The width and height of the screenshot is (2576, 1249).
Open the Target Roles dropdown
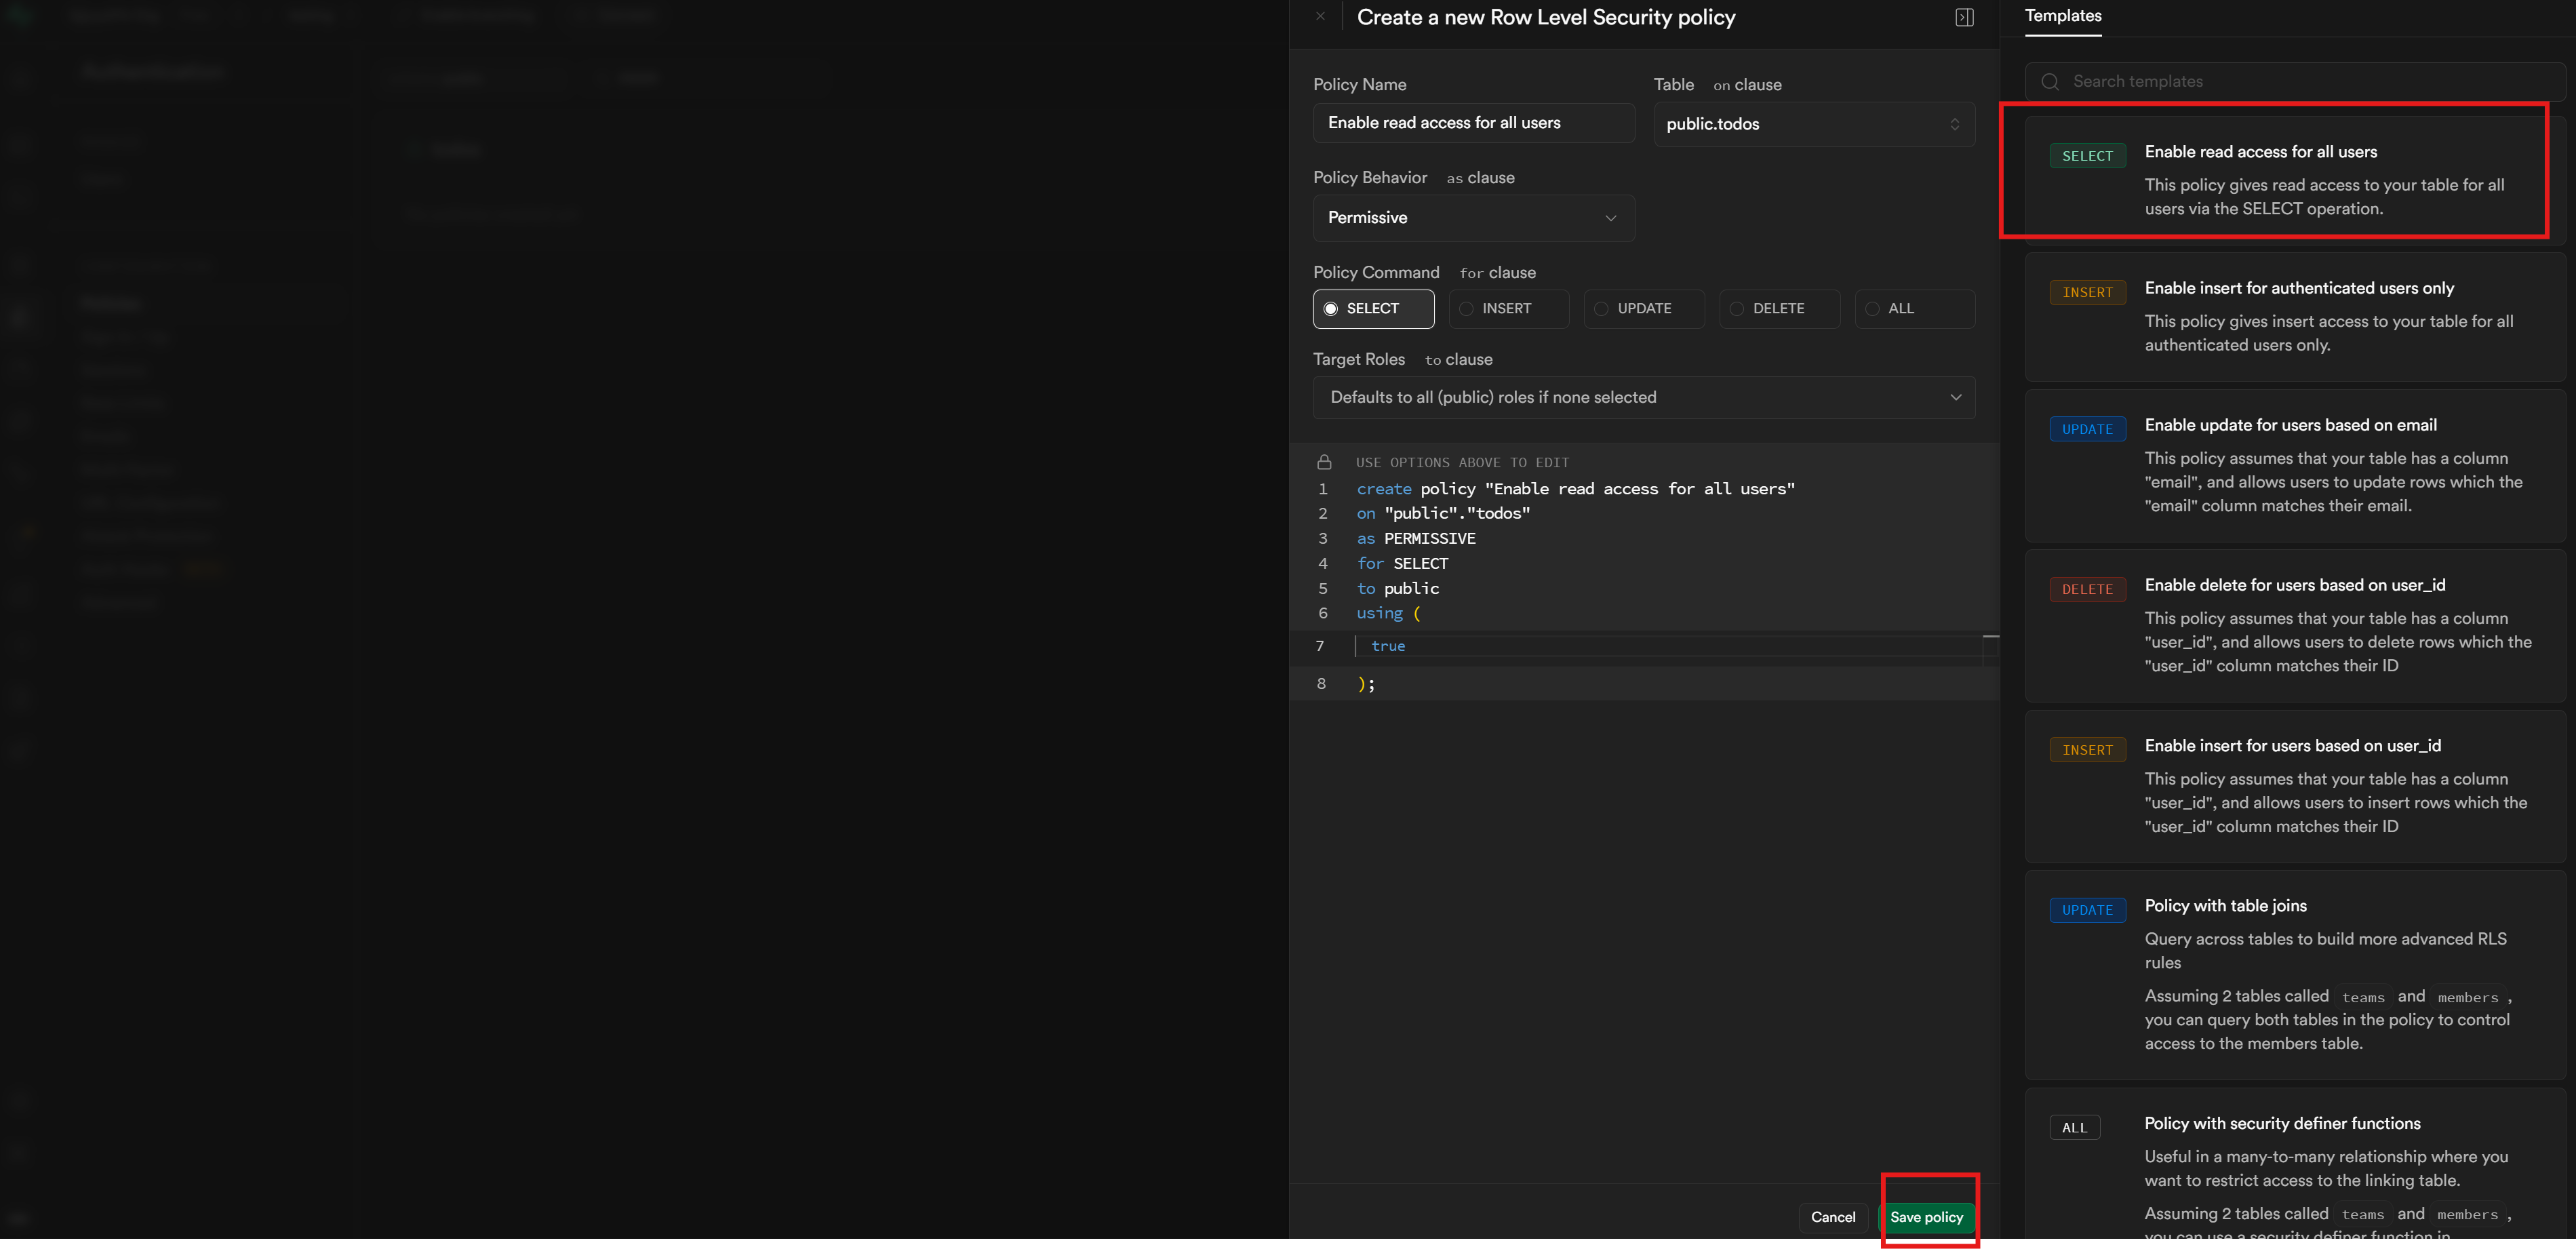coord(1643,397)
